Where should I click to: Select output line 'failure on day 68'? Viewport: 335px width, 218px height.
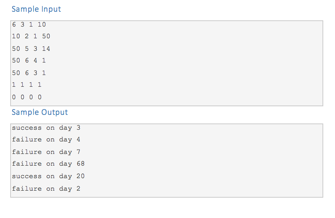[x=48, y=164]
